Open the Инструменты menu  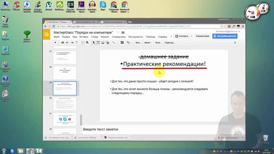(136, 37)
